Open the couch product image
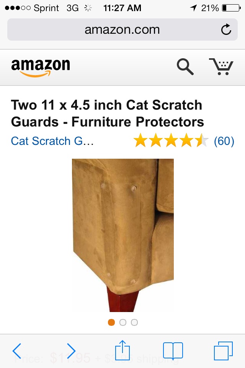Image resolution: width=245 pixels, height=368 pixels. point(123,235)
